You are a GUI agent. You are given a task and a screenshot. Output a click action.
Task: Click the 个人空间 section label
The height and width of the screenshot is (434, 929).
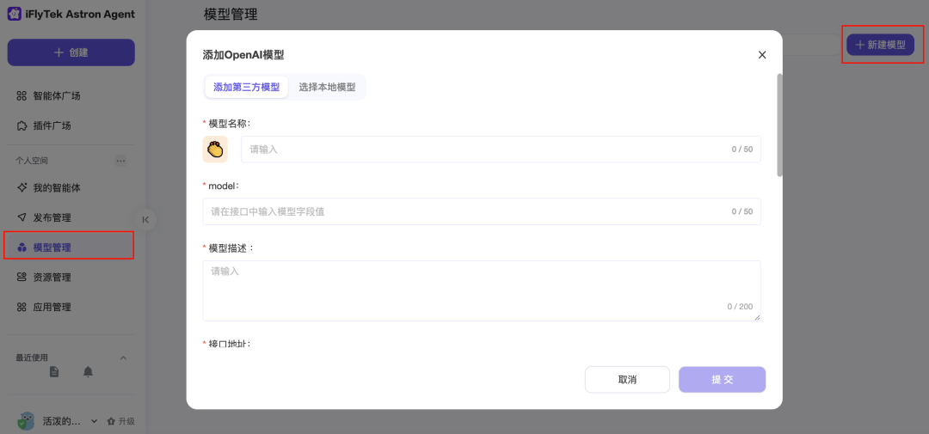[x=32, y=161]
